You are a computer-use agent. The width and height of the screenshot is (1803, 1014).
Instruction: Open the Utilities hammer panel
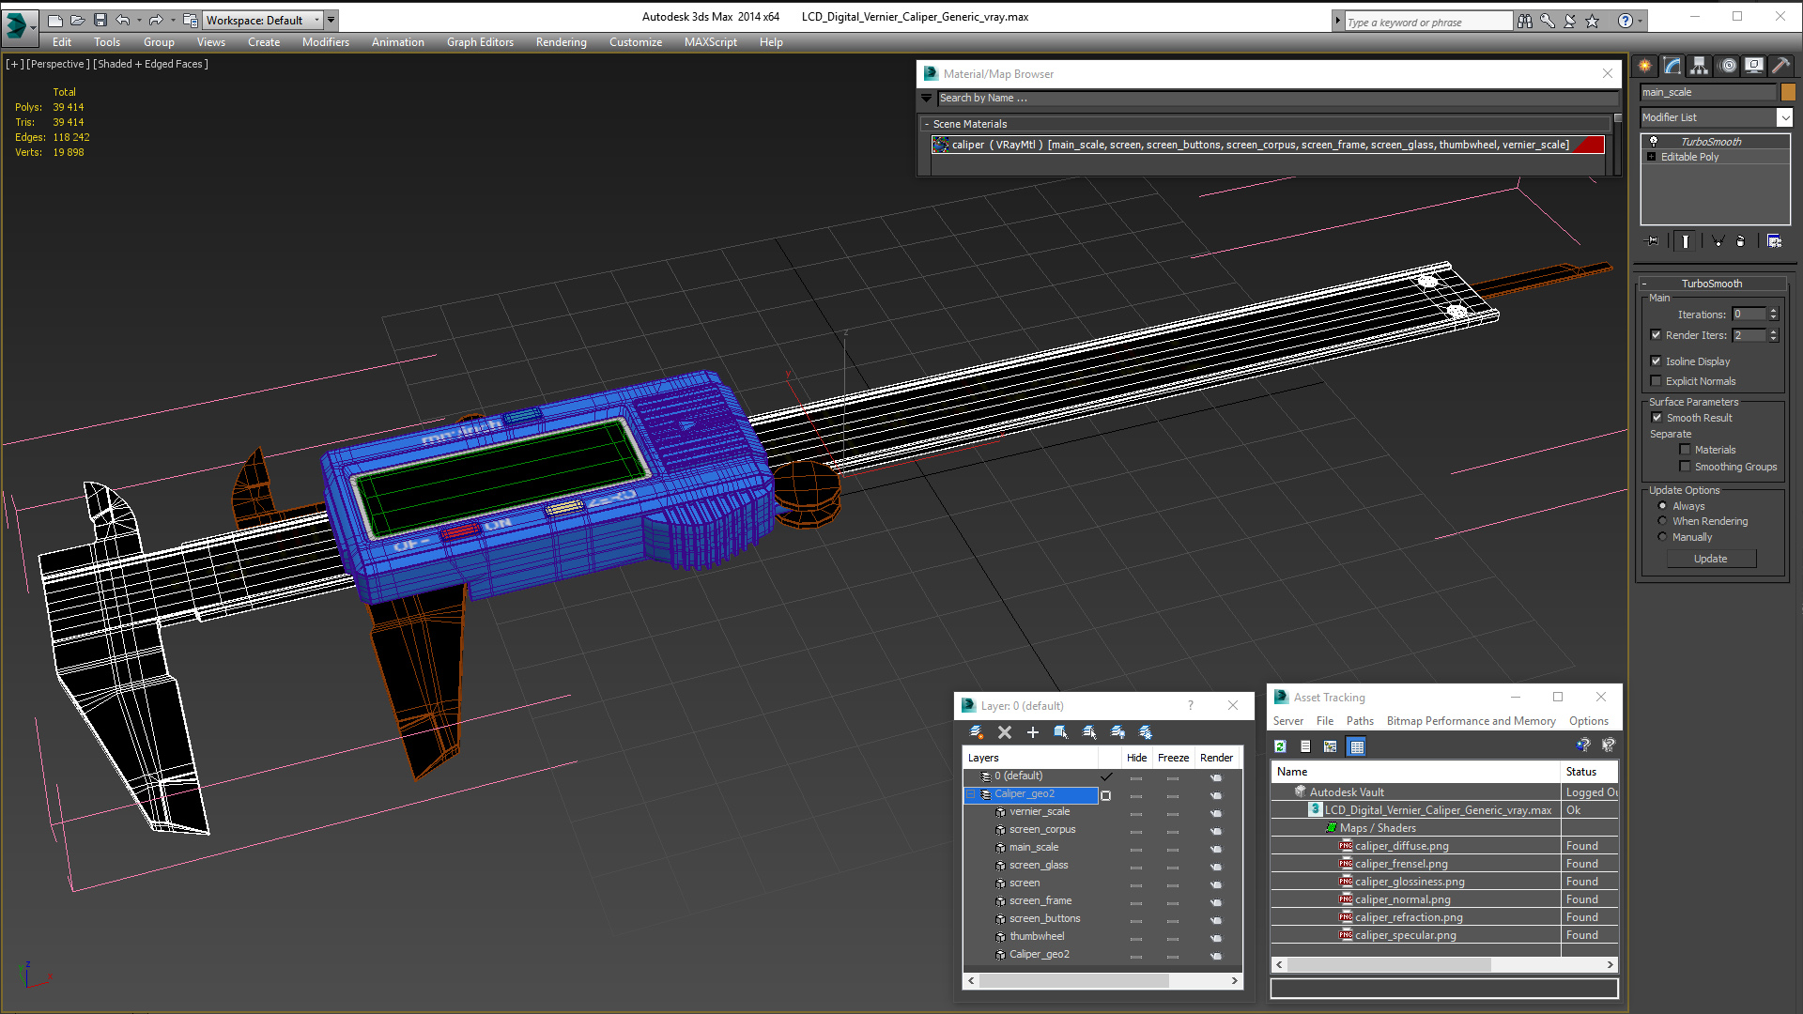pyautogui.click(x=1780, y=66)
